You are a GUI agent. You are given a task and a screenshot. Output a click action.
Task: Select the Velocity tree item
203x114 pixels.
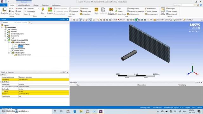click(20, 47)
